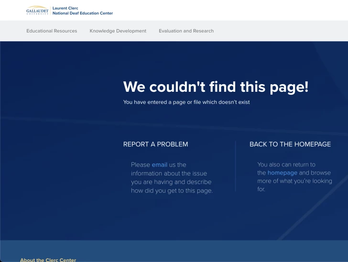Follow the homepage link

(x=282, y=173)
